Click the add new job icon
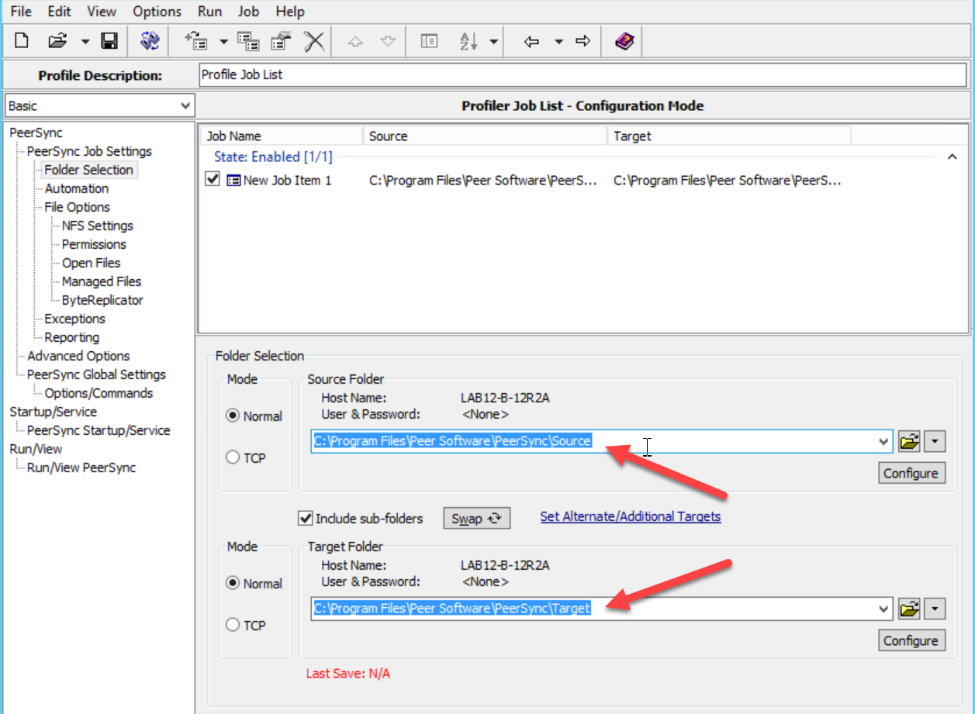Viewport: 975px width, 714px height. [x=195, y=41]
